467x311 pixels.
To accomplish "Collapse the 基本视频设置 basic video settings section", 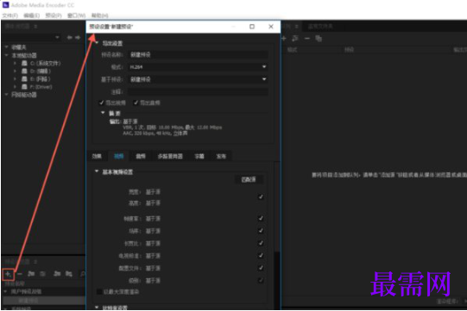I will [97, 171].
